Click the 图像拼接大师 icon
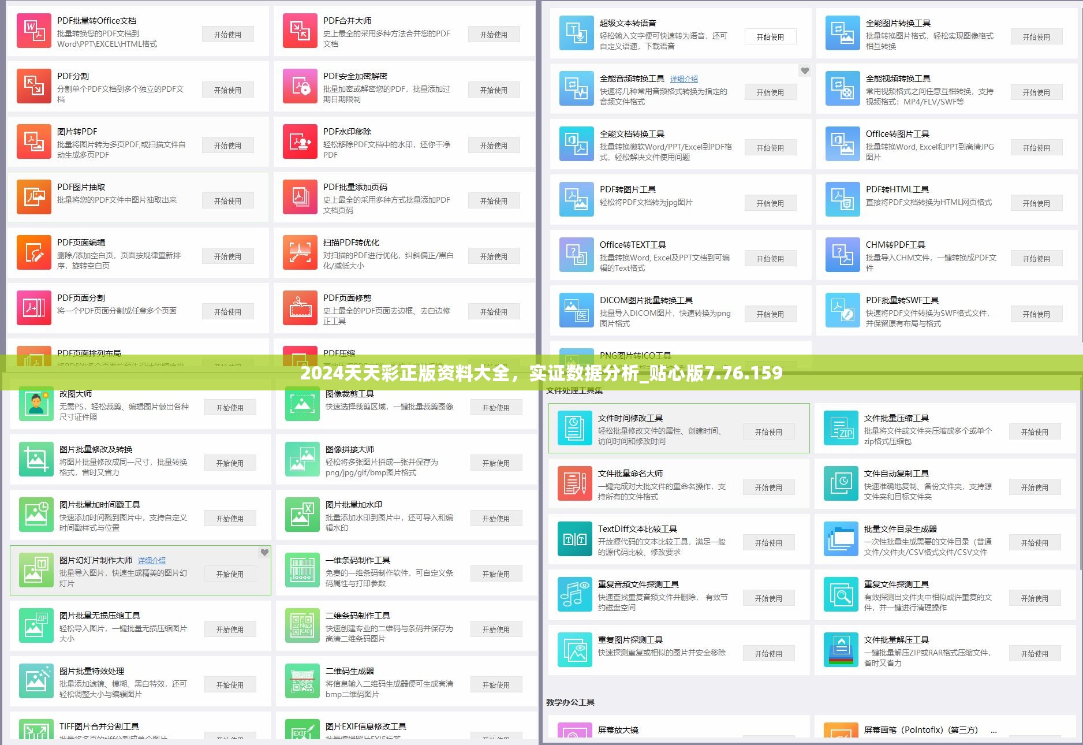 [303, 459]
